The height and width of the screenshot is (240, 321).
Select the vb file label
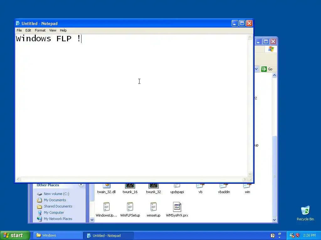pyautogui.click(x=200, y=192)
